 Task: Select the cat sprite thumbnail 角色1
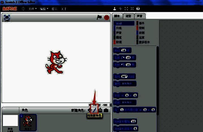click(28, 122)
